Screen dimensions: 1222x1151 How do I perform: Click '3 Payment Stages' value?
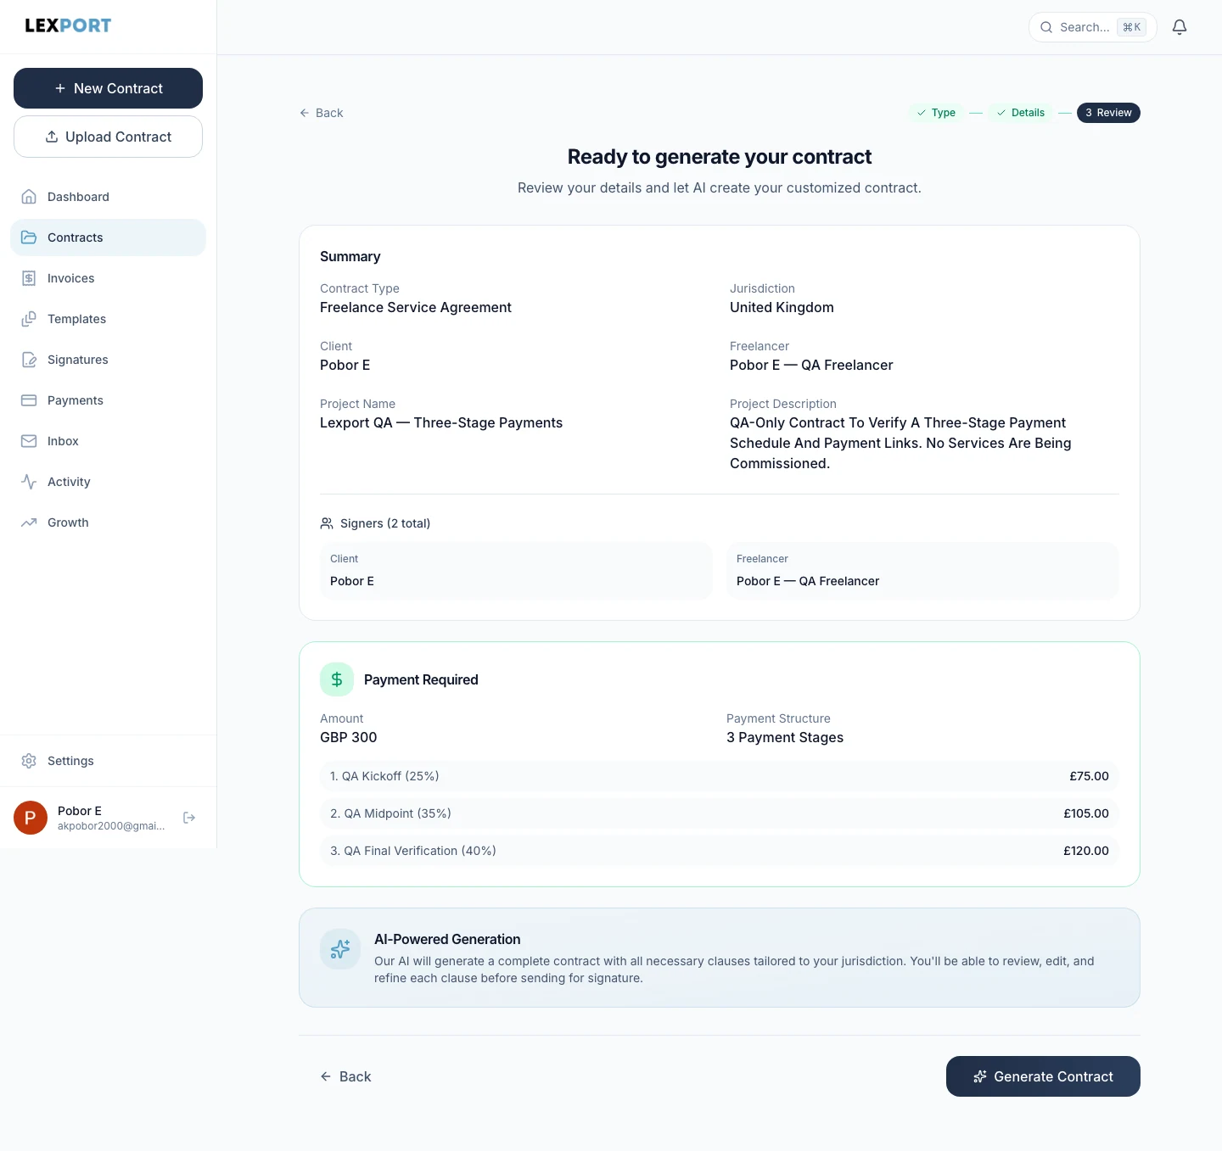pos(785,737)
